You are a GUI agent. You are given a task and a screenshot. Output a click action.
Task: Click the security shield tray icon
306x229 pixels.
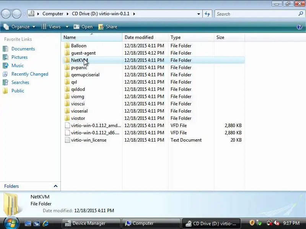[252, 223]
